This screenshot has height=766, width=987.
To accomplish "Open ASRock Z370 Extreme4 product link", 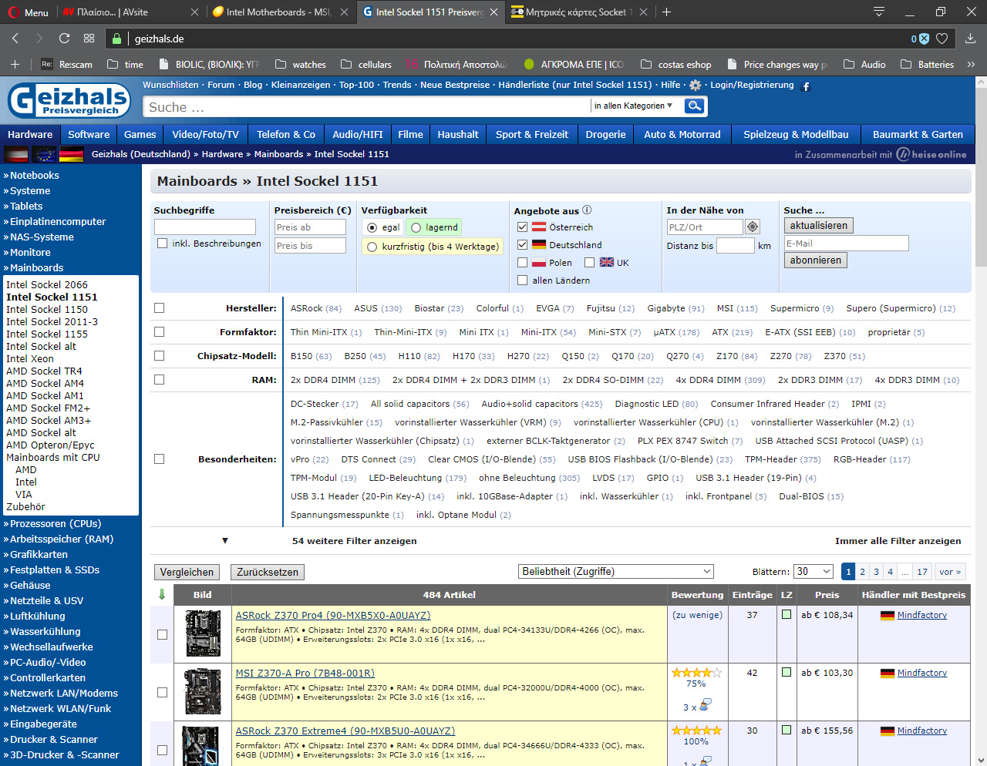I will coord(345,731).
